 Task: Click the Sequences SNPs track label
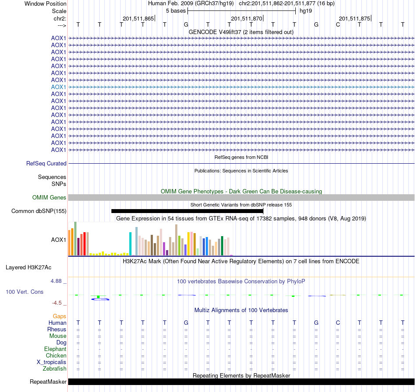(x=52, y=180)
